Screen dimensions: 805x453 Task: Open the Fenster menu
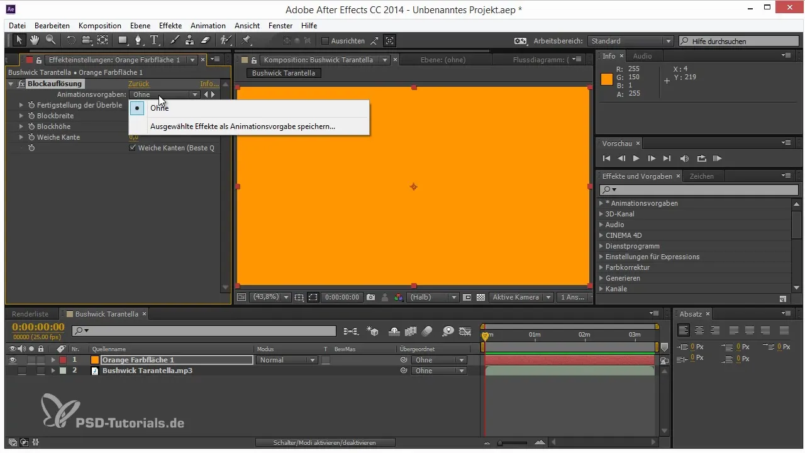pyautogui.click(x=280, y=26)
